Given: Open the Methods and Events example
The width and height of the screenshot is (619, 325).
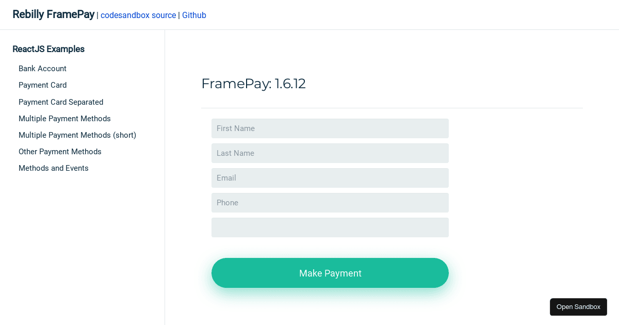Looking at the screenshot, I should [53, 168].
